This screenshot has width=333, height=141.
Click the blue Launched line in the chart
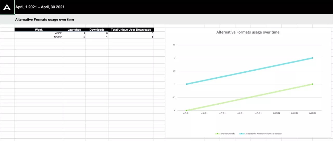[x=249, y=71]
